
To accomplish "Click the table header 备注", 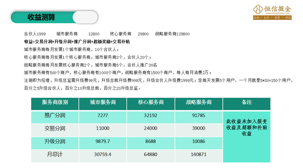I will [247, 102].
